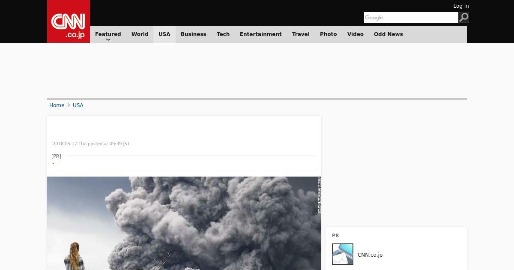The width and height of the screenshot is (514, 270).
Task: Click the Log In link
Action: click(x=461, y=6)
